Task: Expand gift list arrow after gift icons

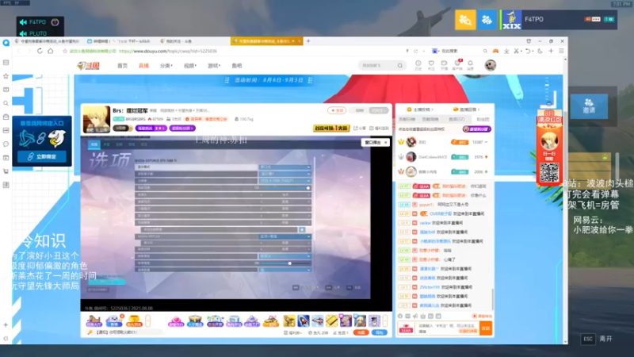Action: 385,321
